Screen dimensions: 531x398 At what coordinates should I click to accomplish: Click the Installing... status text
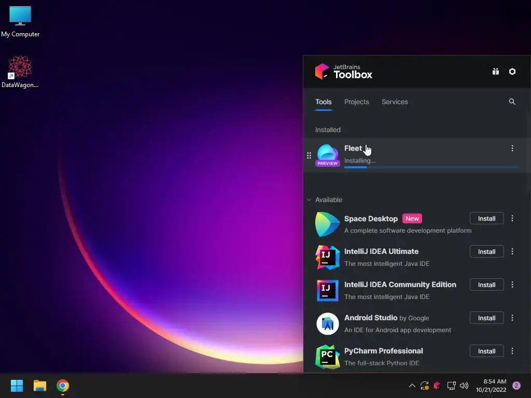(360, 161)
